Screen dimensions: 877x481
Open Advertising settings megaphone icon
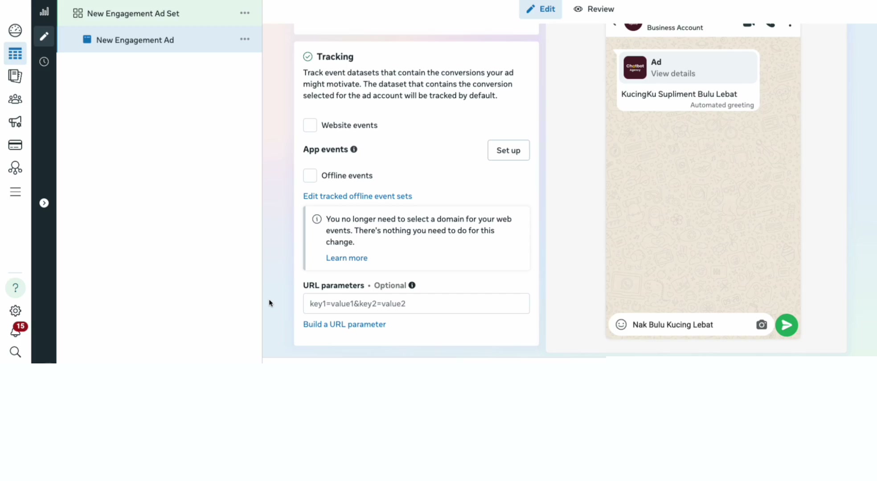(15, 122)
